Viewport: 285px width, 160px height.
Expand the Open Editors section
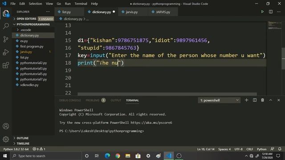33,19
